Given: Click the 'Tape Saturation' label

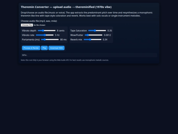Looking at the screenshot, I should (78, 31).
